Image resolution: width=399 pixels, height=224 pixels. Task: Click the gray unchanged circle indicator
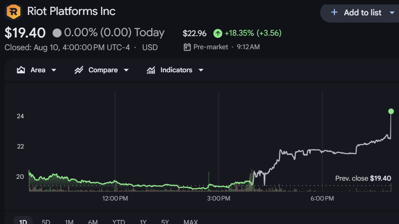(x=57, y=33)
